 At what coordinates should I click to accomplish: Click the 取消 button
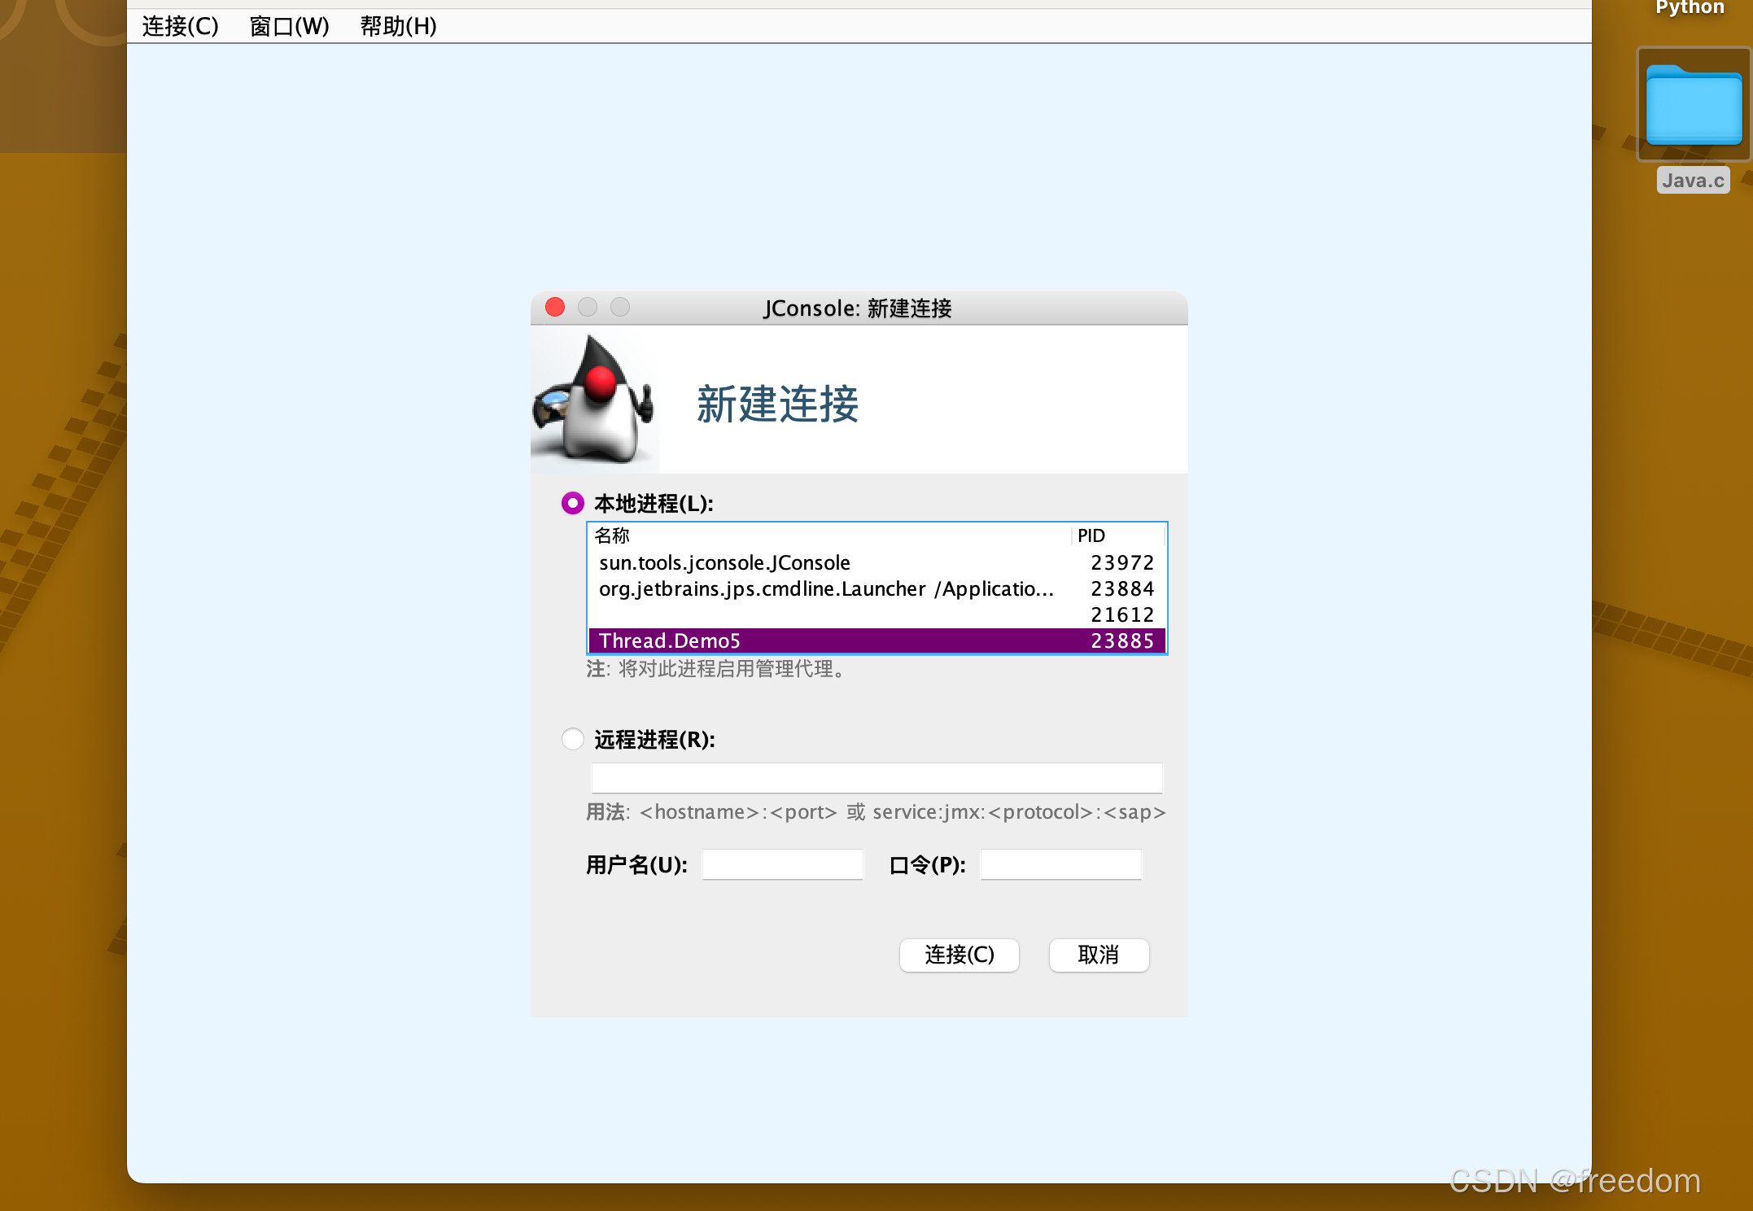[1099, 955]
